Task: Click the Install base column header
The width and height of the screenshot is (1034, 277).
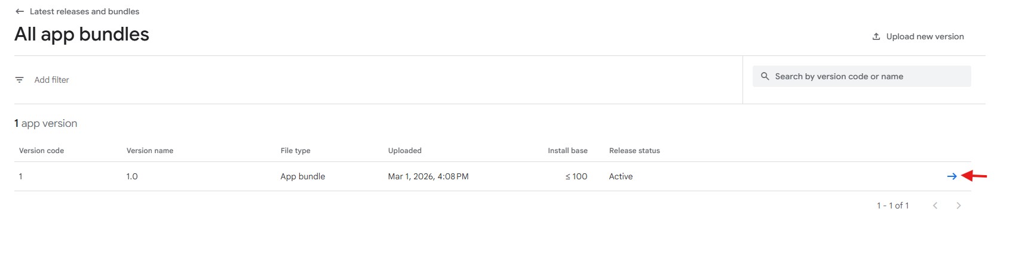Action: coord(567,151)
